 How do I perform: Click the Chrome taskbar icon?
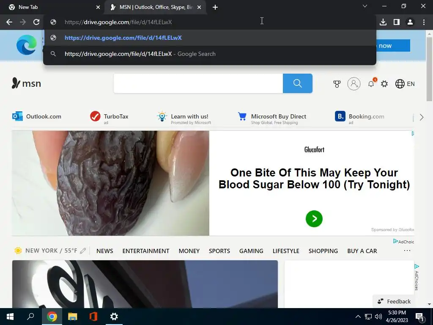[52, 317]
